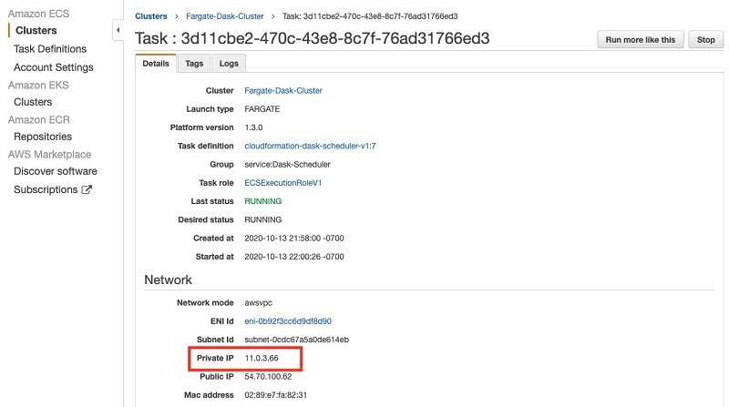Image resolution: width=729 pixels, height=407 pixels.
Task: Click the FARGATE launch type value
Action: (x=262, y=109)
